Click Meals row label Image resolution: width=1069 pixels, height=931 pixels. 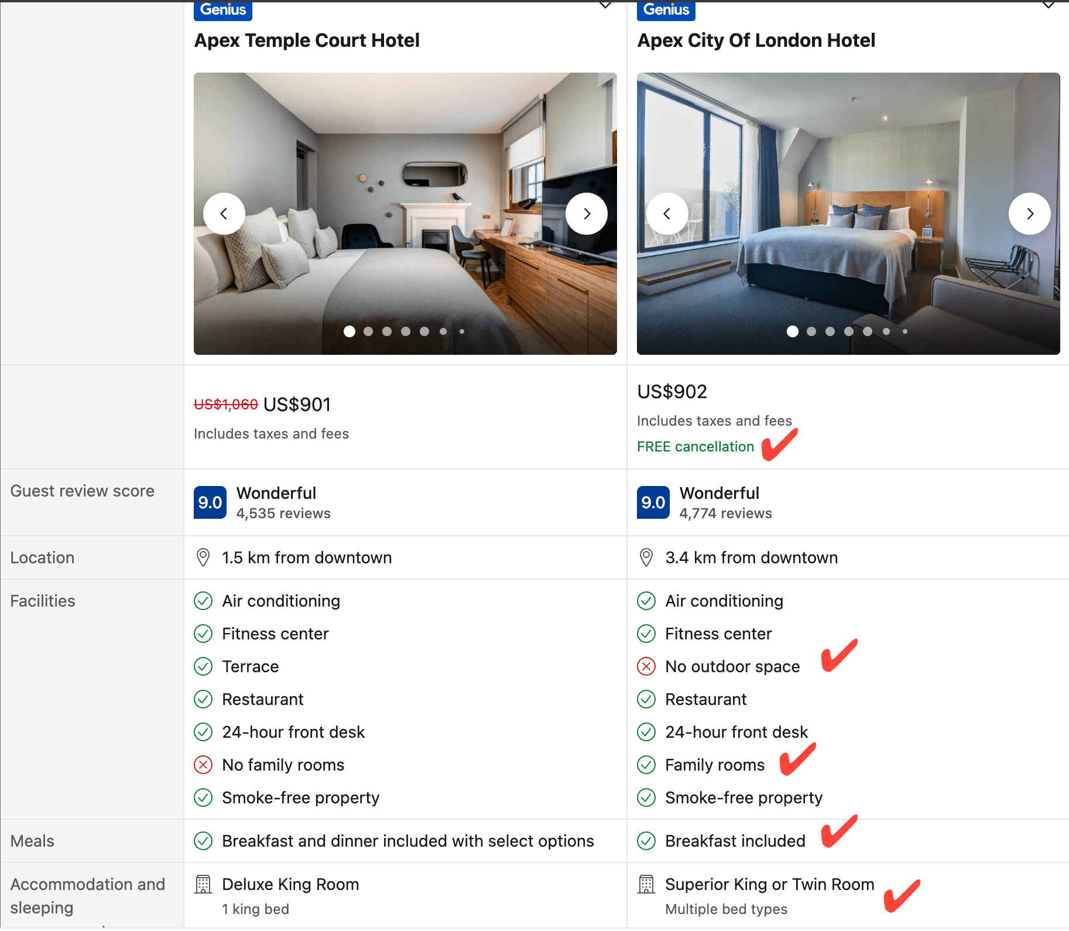[x=32, y=841]
